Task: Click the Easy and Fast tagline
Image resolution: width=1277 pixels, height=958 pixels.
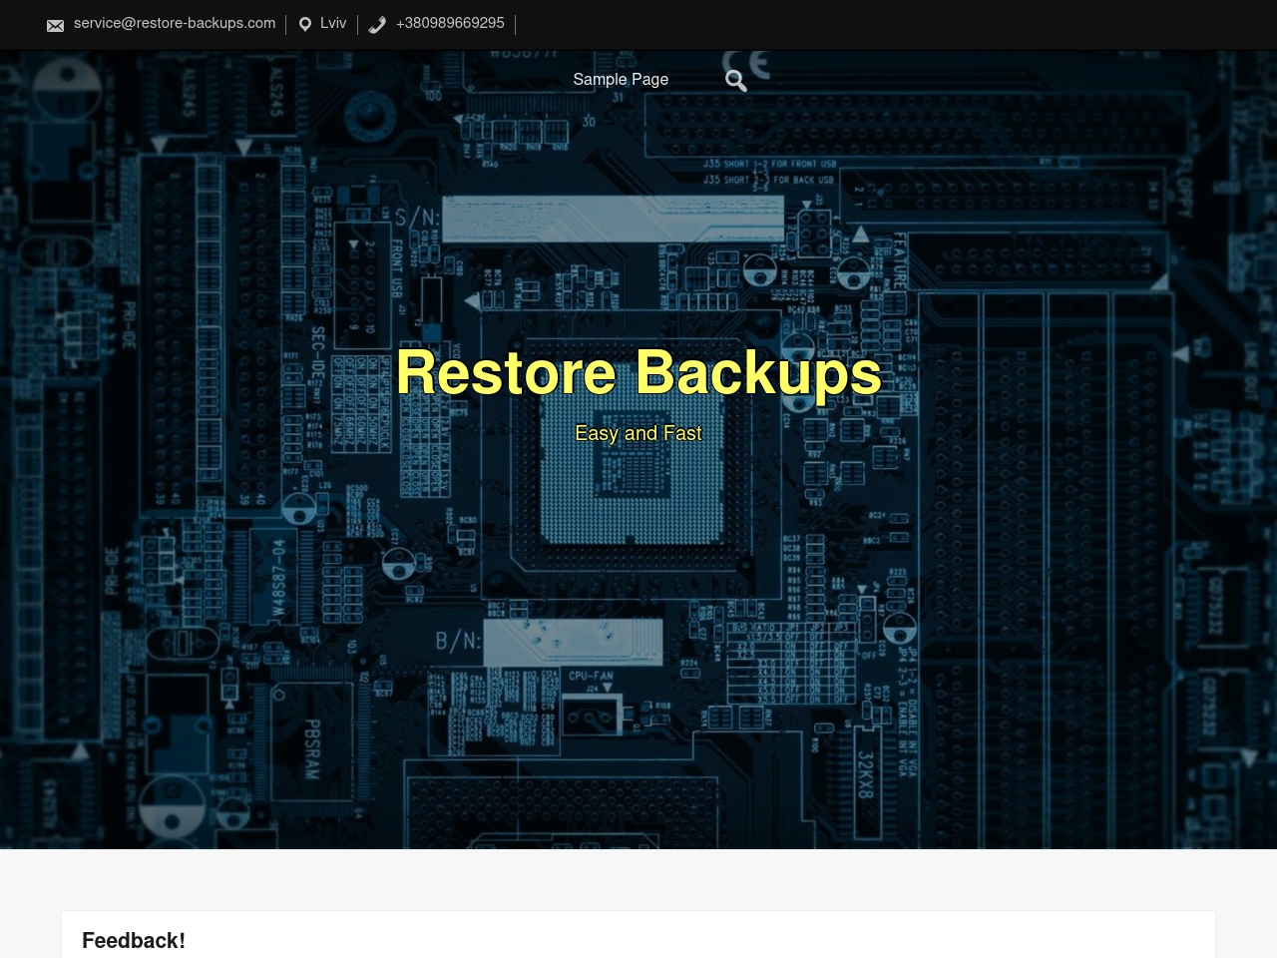Action: (638, 433)
